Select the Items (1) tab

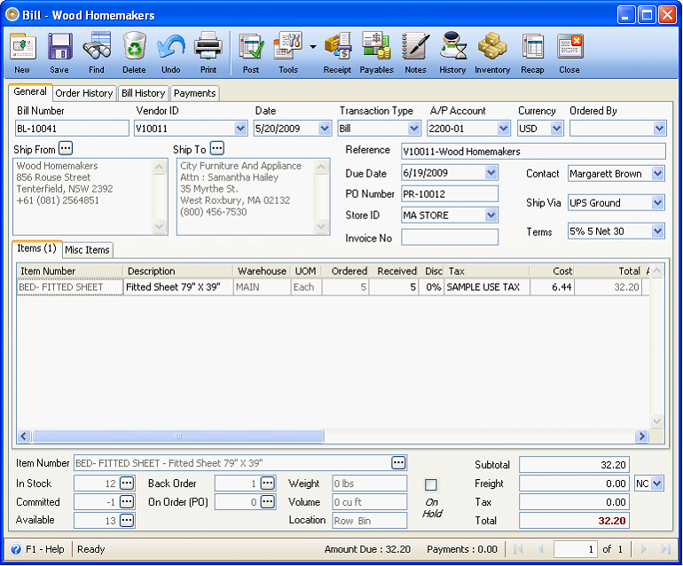click(x=36, y=248)
